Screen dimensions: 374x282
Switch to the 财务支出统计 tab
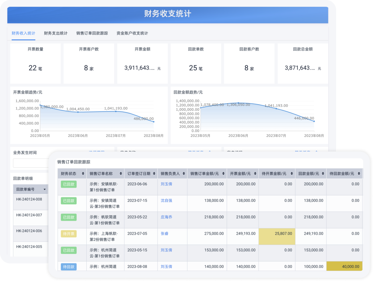[56, 33]
